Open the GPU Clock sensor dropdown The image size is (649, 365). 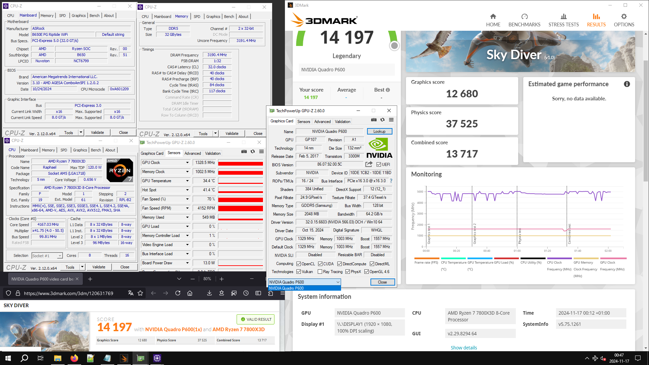187,163
